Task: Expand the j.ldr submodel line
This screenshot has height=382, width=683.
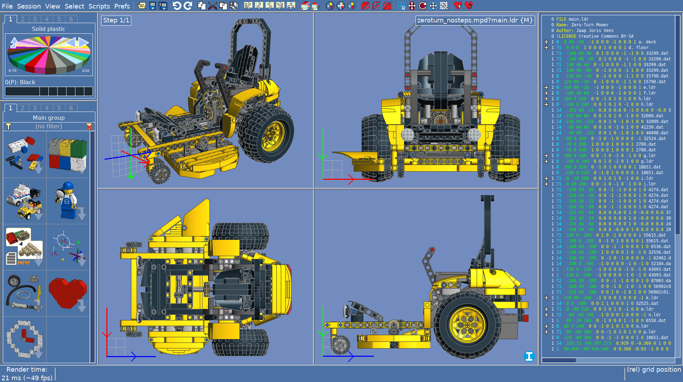Action: pos(546,184)
